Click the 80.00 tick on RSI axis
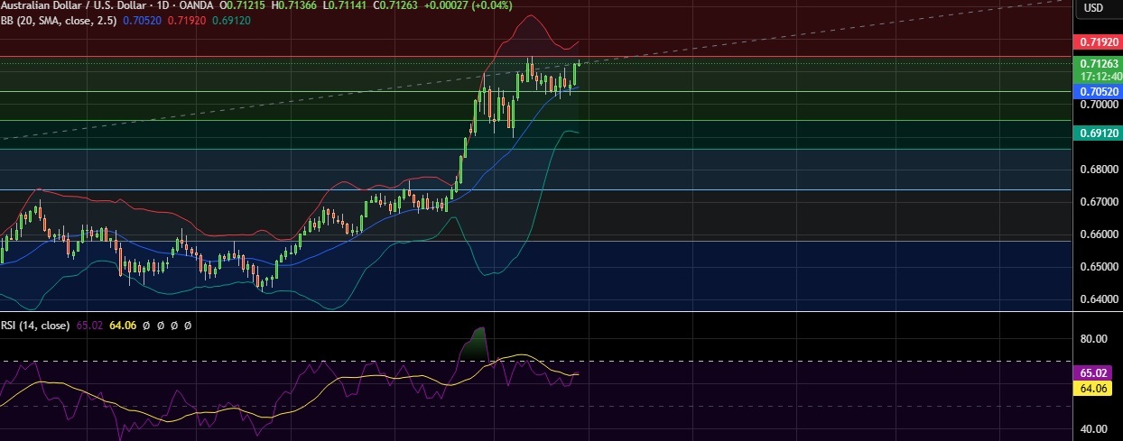1123x441 pixels. click(1093, 339)
